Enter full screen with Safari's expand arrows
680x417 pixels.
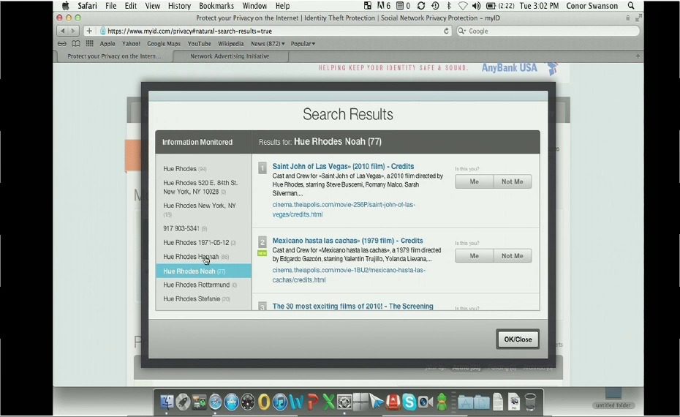(638, 18)
